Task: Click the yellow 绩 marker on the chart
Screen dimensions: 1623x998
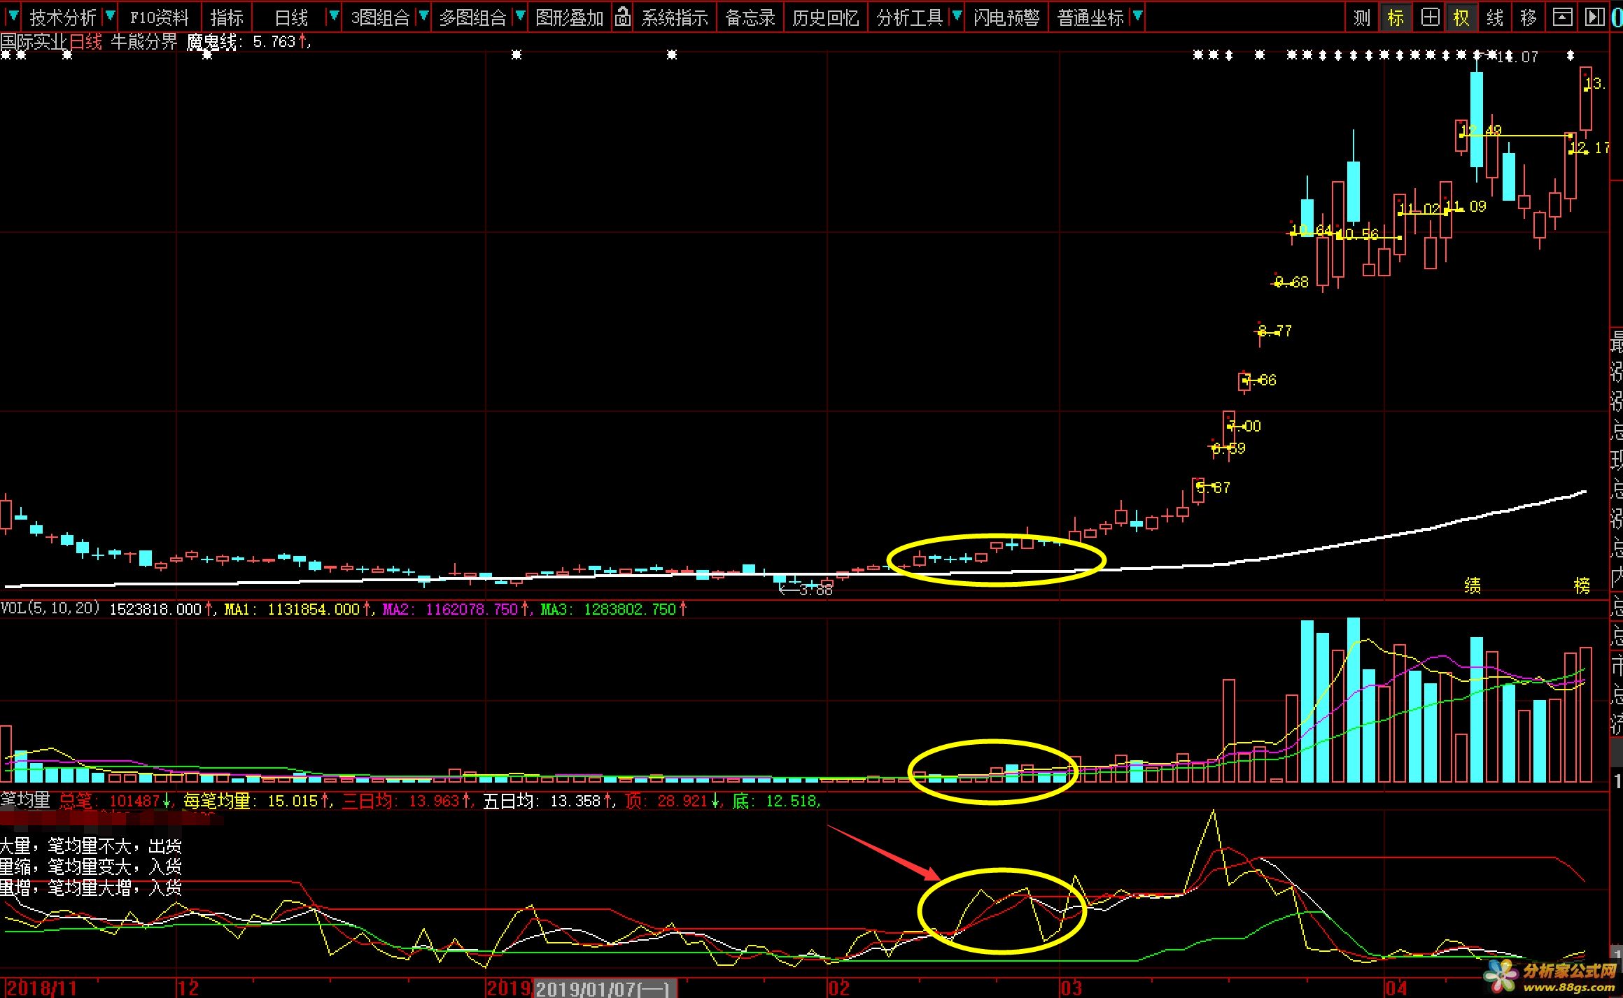Action: (1473, 585)
